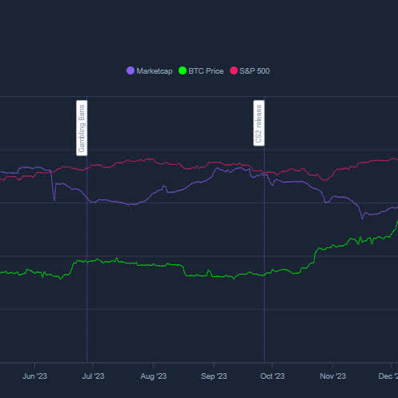Click the Aug '23 axis label
The image size is (398, 398).
[153, 376]
